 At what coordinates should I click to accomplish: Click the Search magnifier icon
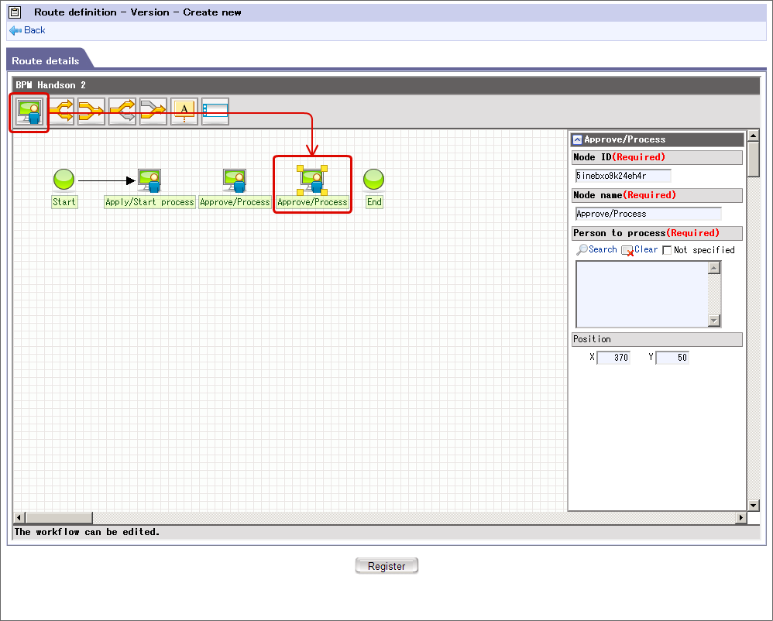(x=582, y=250)
